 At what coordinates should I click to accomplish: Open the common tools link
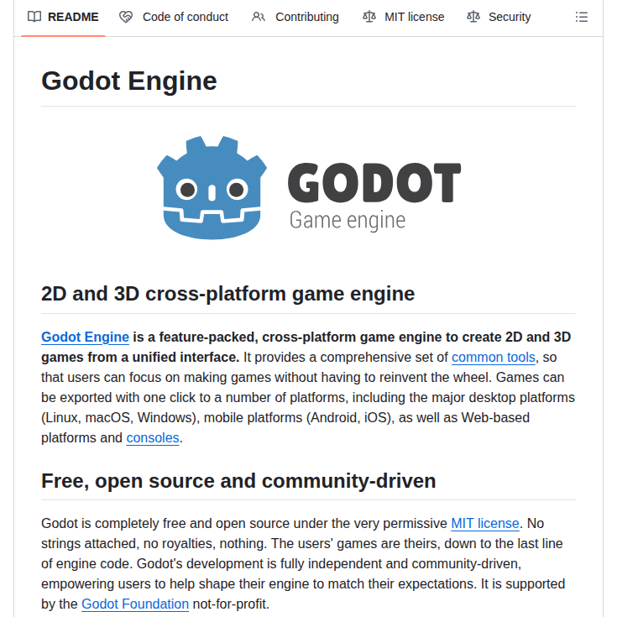[494, 358]
